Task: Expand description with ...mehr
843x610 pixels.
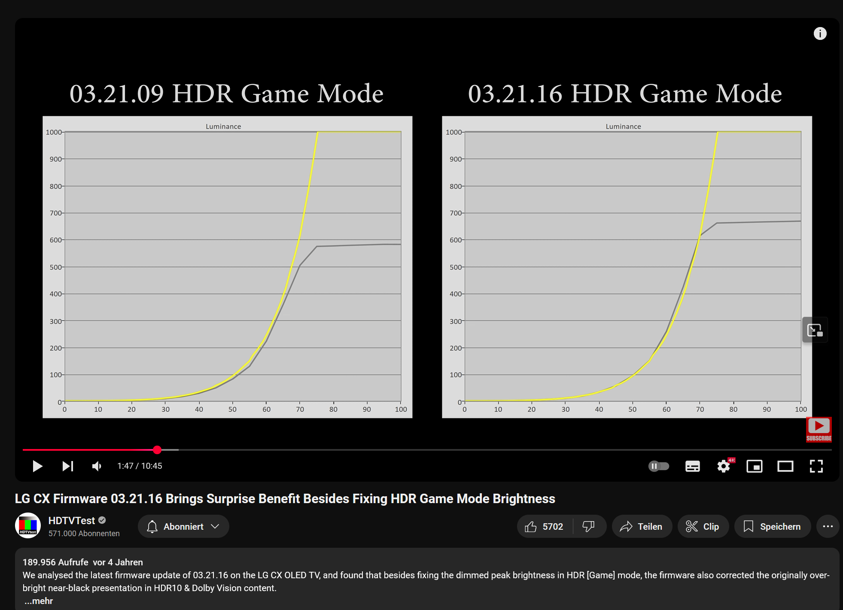Action: [39, 601]
